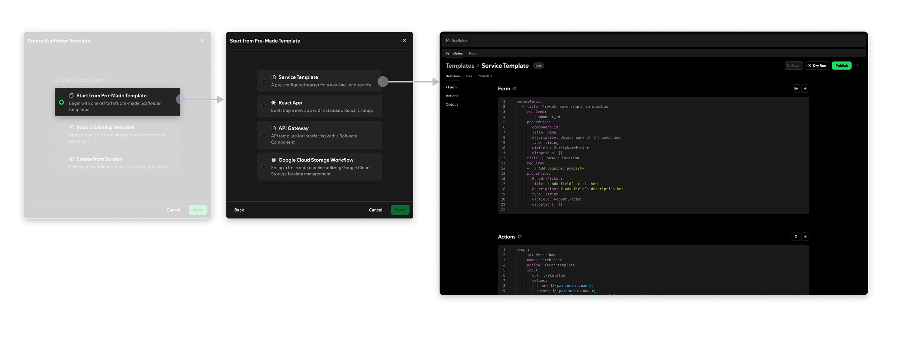Start a Dry Run of the template

coord(817,66)
